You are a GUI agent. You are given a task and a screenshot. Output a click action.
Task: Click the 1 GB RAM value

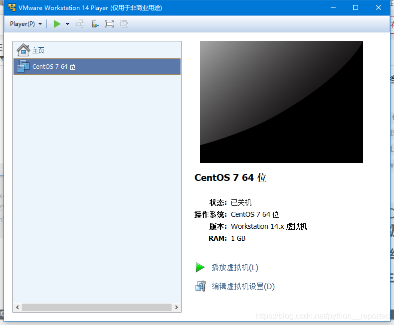pos(238,238)
